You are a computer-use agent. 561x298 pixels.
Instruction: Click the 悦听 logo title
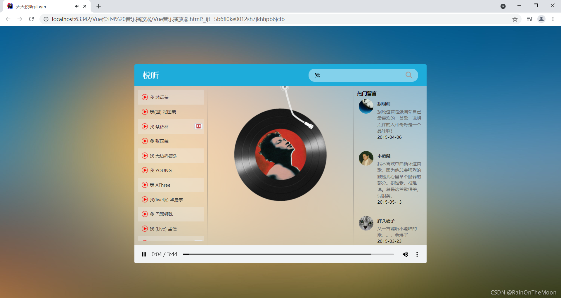151,75
